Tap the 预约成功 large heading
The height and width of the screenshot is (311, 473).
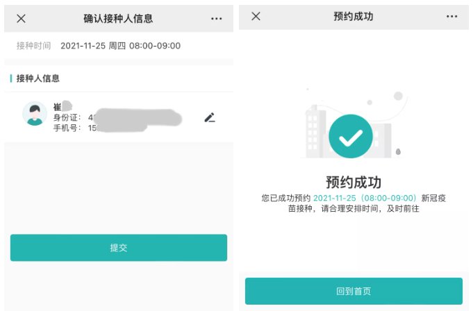tap(354, 183)
